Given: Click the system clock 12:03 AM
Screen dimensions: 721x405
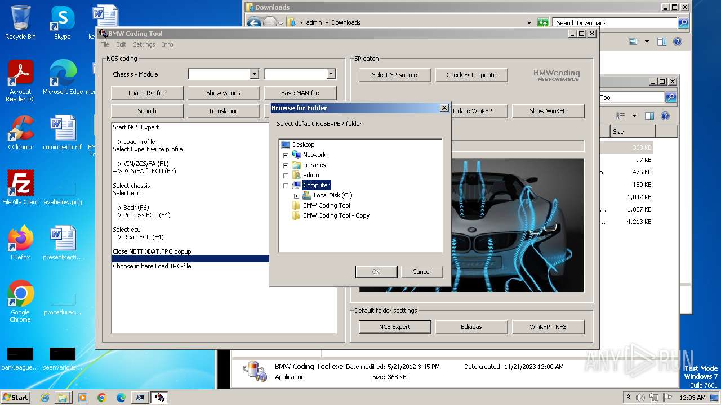Looking at the screenshot, I should click(x=693, y=398).
